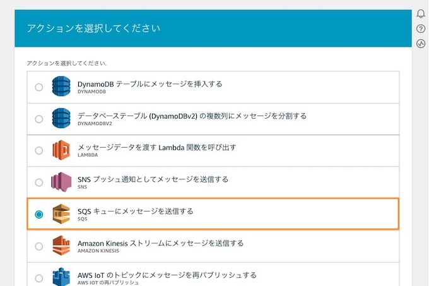
Task: Select the SNS push notification radio button
Action: (39, 182)
